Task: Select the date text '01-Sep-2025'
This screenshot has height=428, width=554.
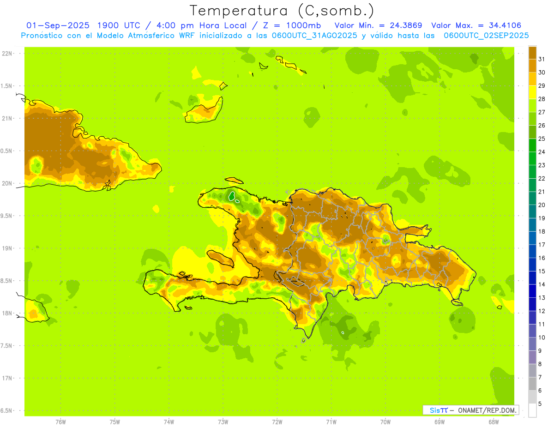Action: click(x=58, y=26)
